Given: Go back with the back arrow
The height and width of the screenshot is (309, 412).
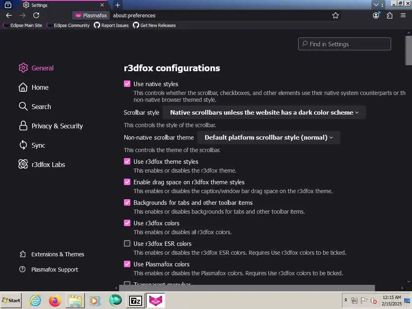Looking at the screenshot, I should point(9,16).
